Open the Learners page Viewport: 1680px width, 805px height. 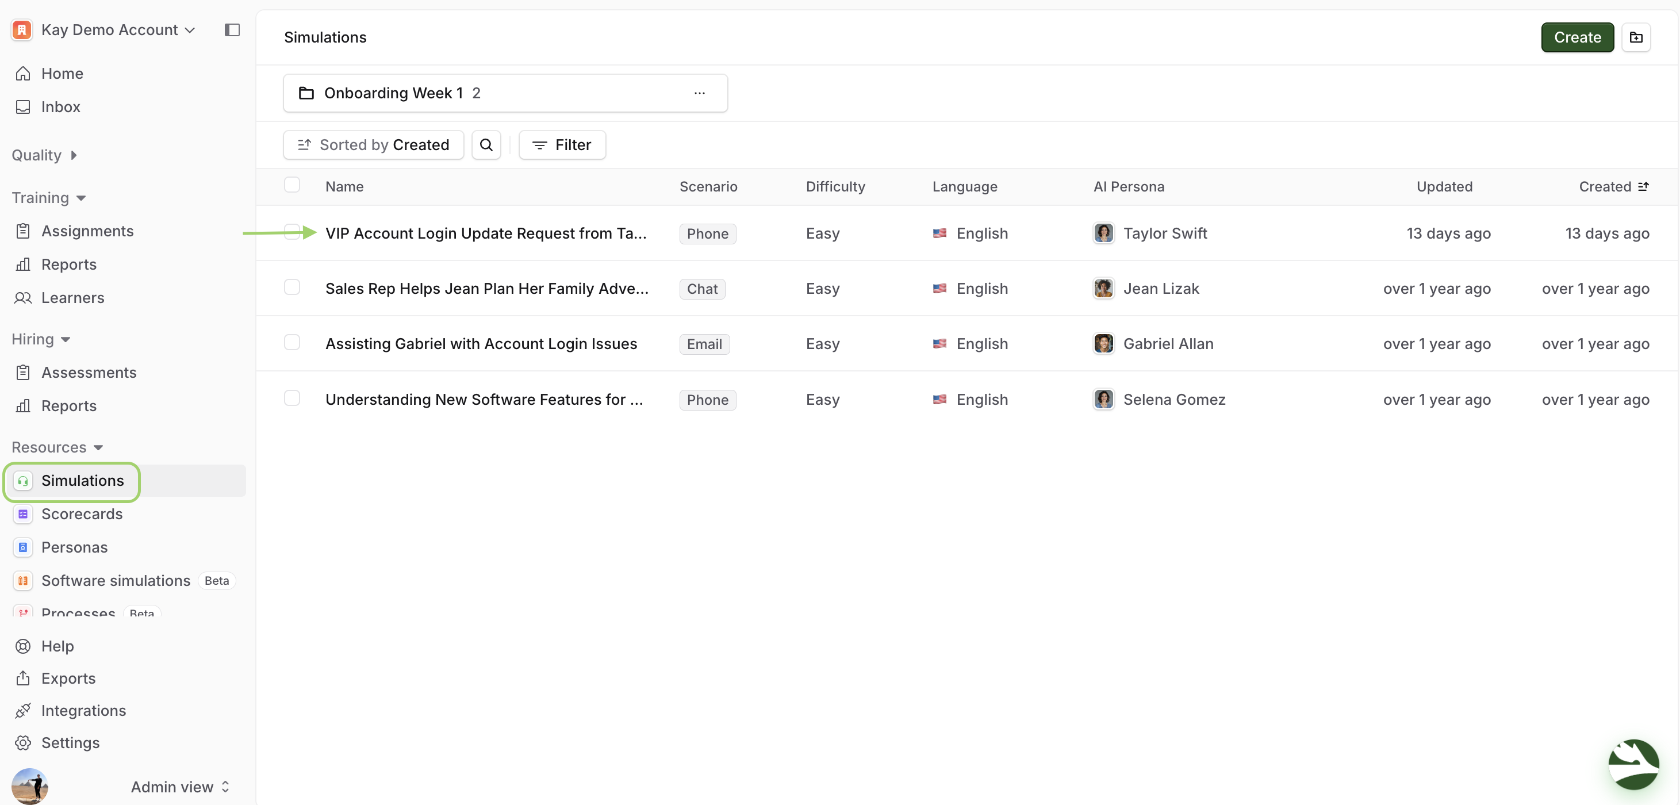(x=72, y=297)
